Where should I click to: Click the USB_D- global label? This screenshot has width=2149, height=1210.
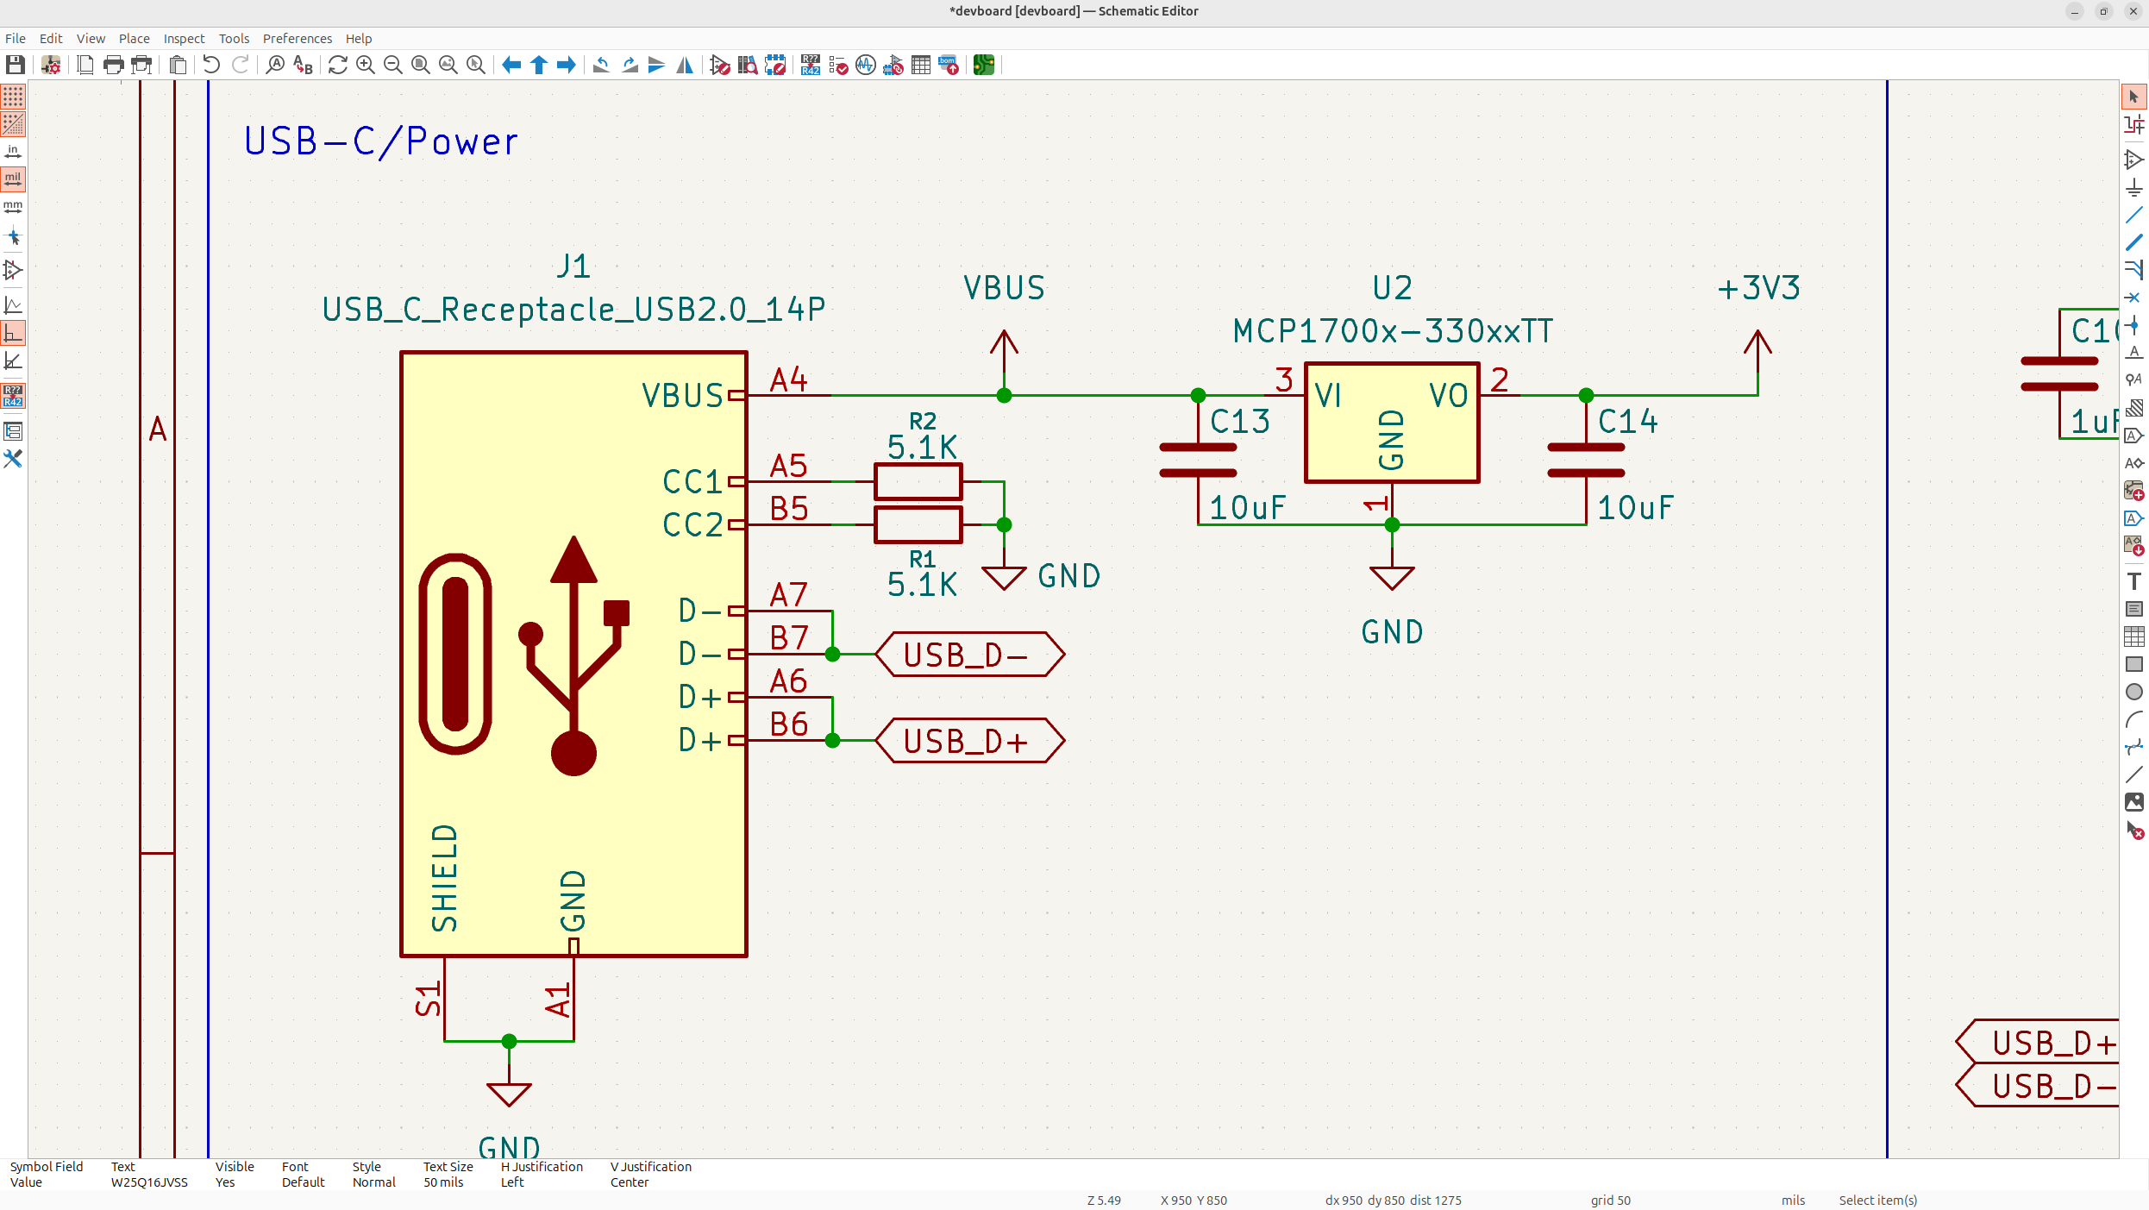(x=969, y=655)
